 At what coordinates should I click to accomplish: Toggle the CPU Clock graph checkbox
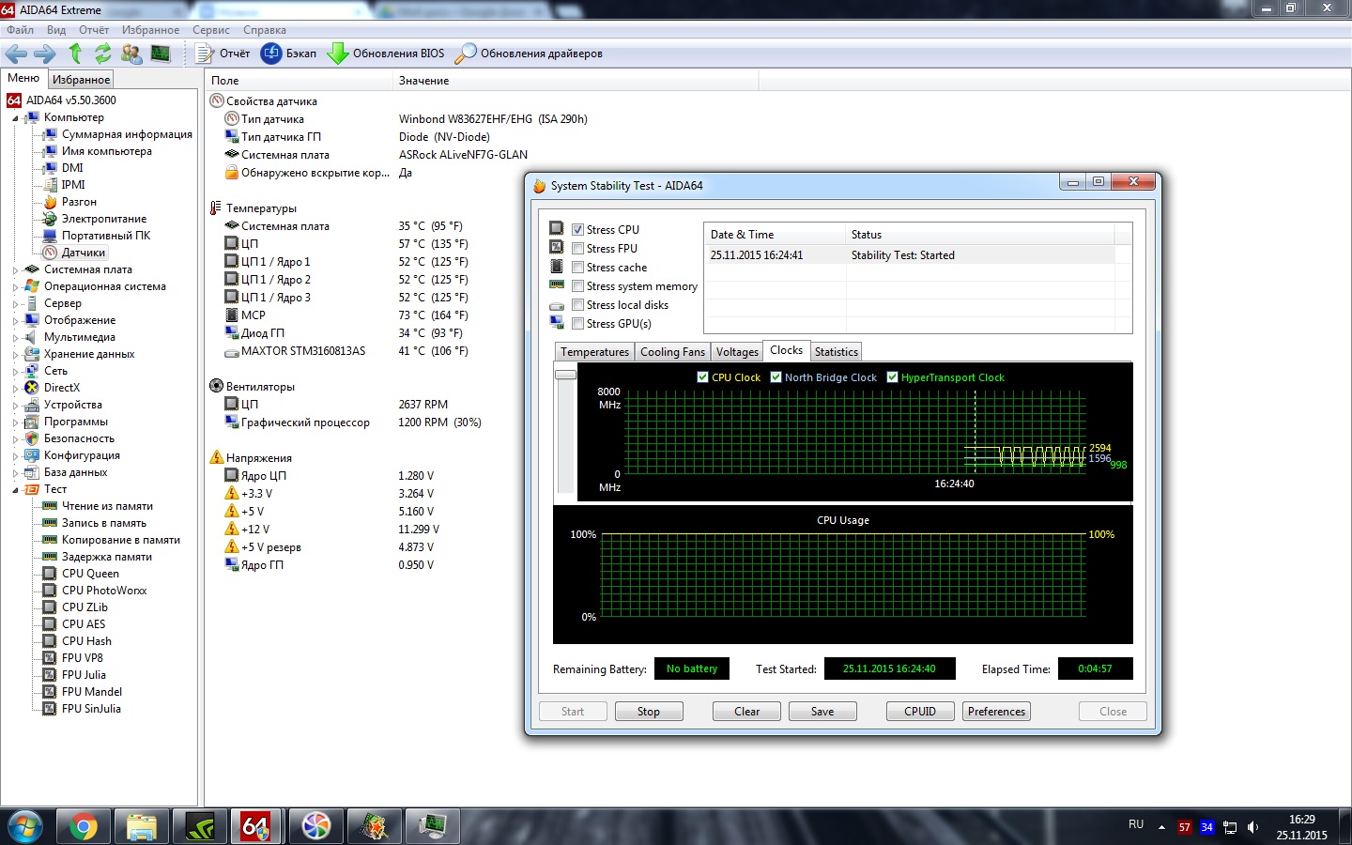702,377
